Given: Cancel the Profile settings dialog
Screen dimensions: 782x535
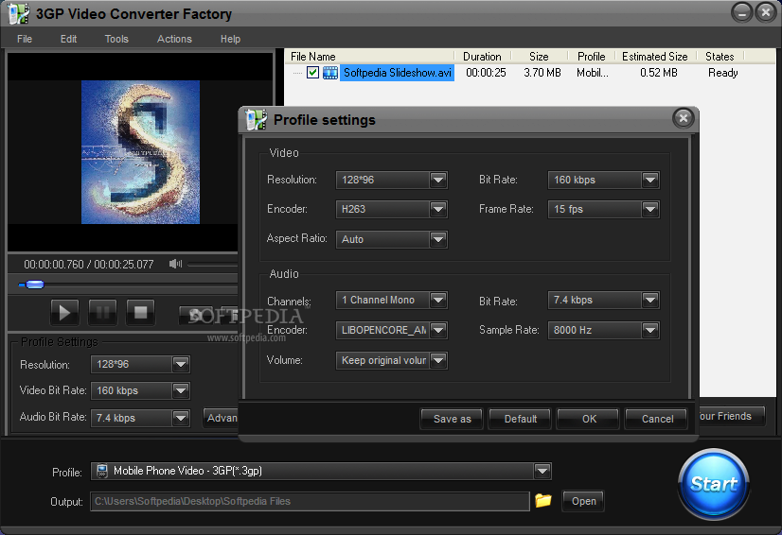Looking at the screenshot, I should (657, 419).
